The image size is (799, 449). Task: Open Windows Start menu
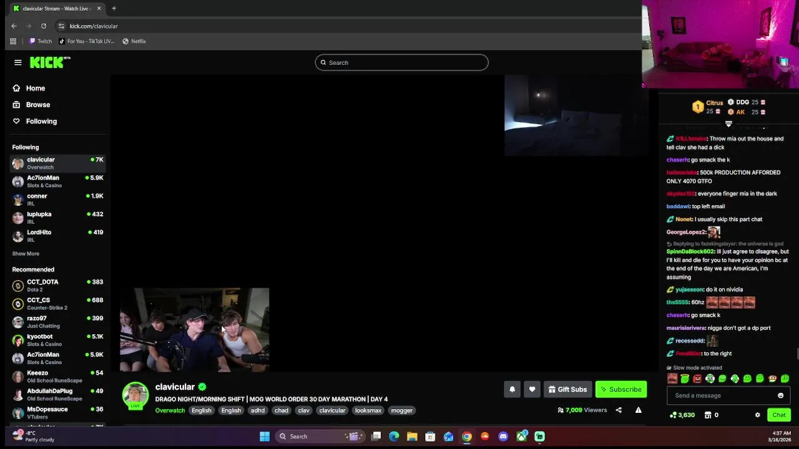coord(265,437)
